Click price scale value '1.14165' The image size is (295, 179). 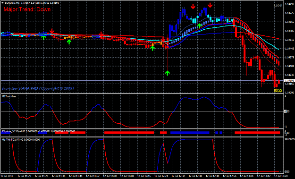(289, 84)
